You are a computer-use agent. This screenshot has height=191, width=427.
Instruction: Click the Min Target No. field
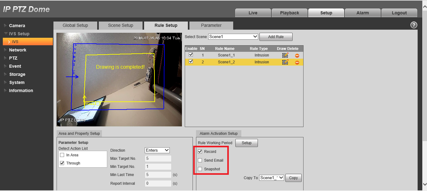coord(158,167)
